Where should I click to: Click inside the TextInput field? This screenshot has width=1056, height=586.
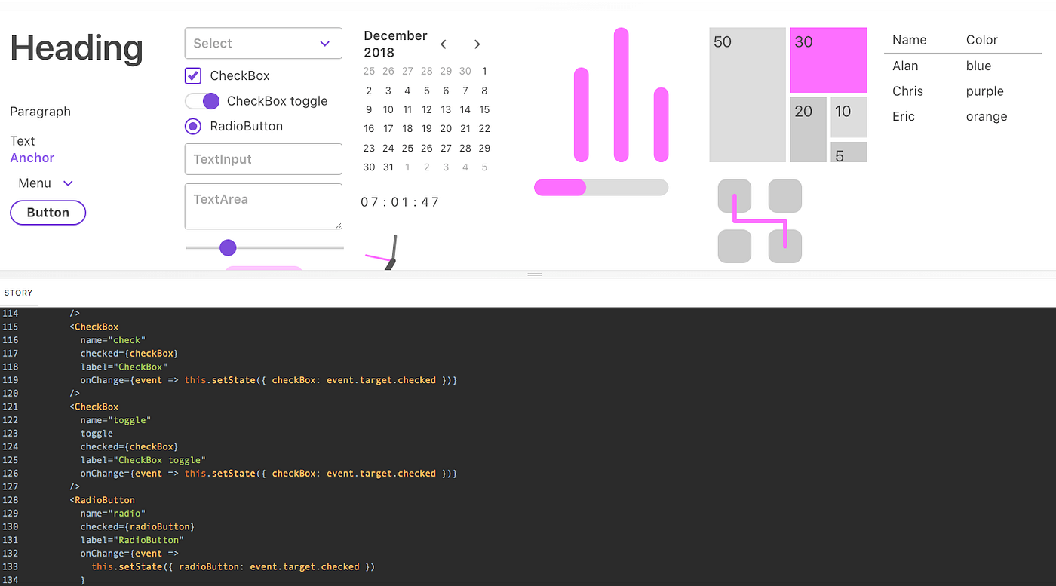tap(262, 159)
